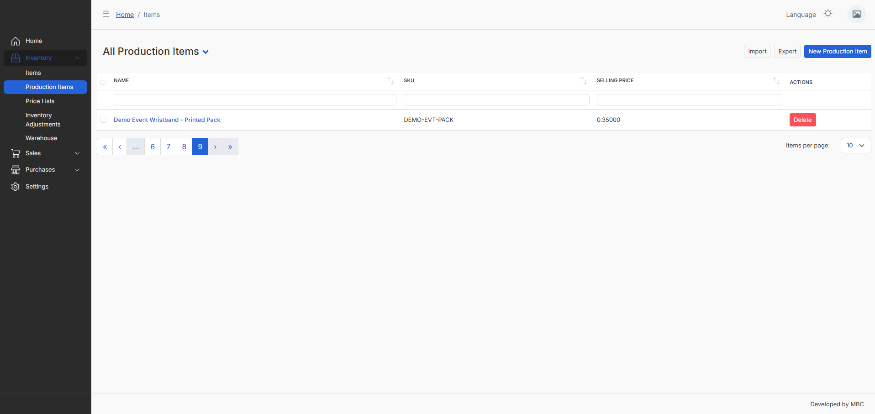Follow the Home breadcrumb link
Viewport: 875px width, 414px height.
125,15
